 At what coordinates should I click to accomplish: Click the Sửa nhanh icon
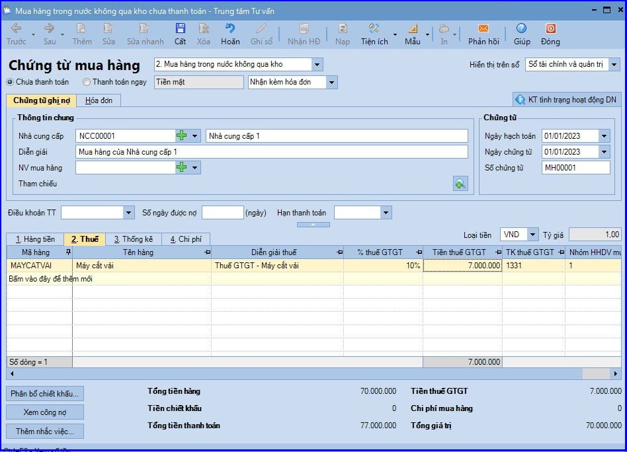click(x=145, y=34)
